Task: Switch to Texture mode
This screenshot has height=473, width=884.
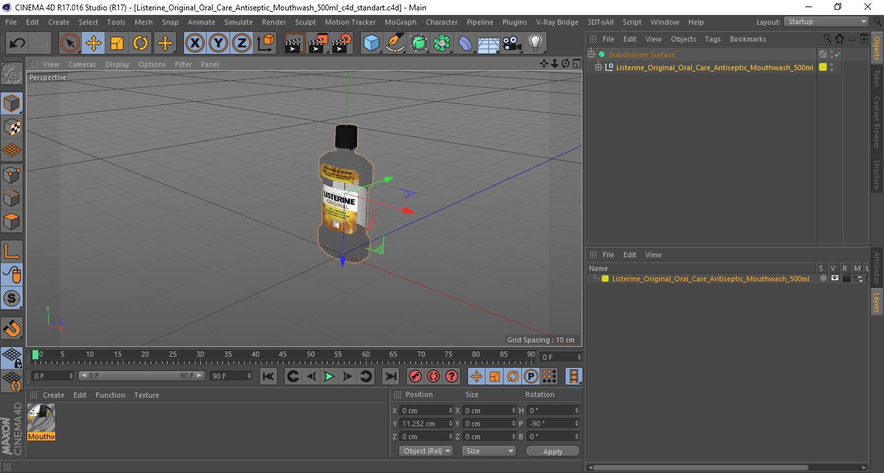Action: (12, 127)
